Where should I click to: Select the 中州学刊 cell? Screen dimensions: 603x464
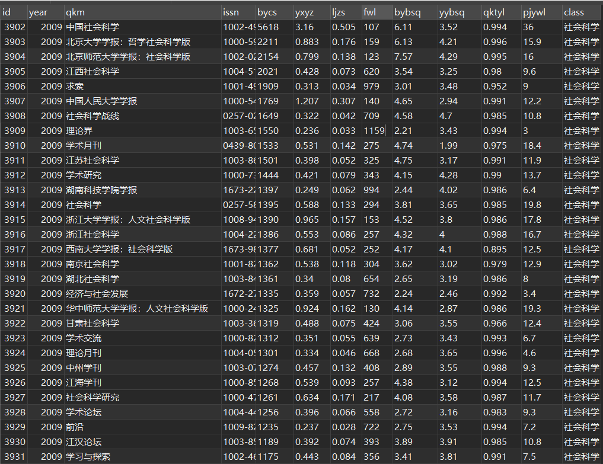143,367
